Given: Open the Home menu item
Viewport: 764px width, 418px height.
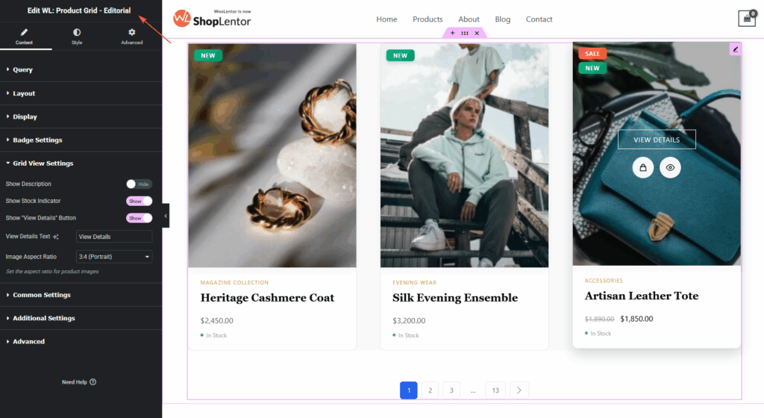Looking at the screenshot, I should point(386,19).
